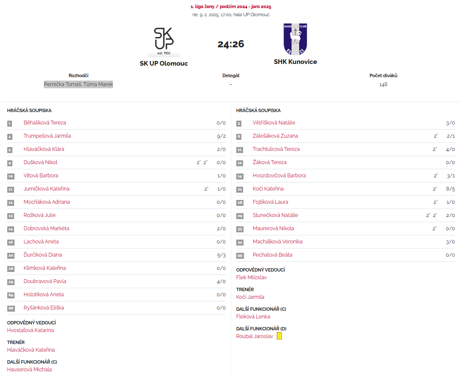461x376 pixels.
Task: Open player profile Doubravová Pavla
Action: click(x=45, y=281)
